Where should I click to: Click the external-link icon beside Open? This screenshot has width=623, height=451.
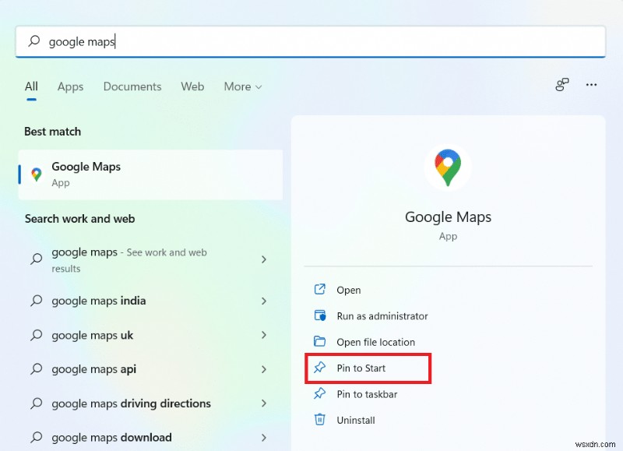(x=320, y=289)
